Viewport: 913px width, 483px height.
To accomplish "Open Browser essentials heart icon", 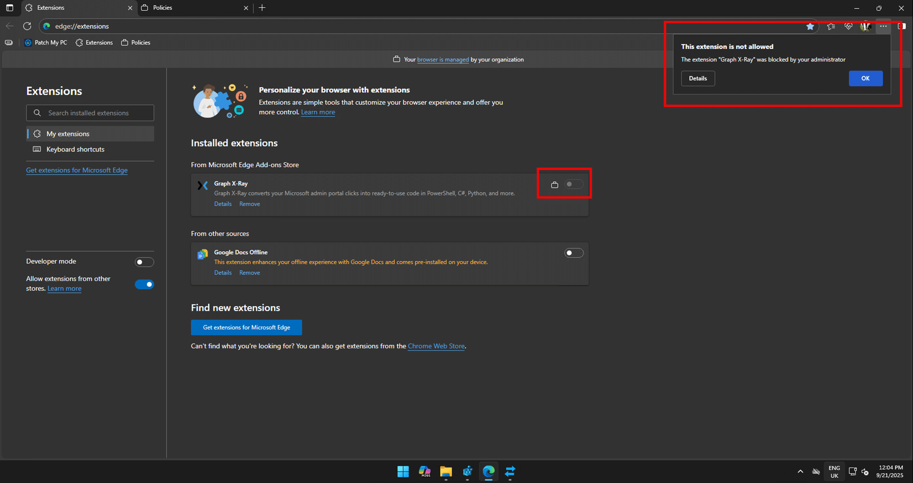I will coord(848,26).
